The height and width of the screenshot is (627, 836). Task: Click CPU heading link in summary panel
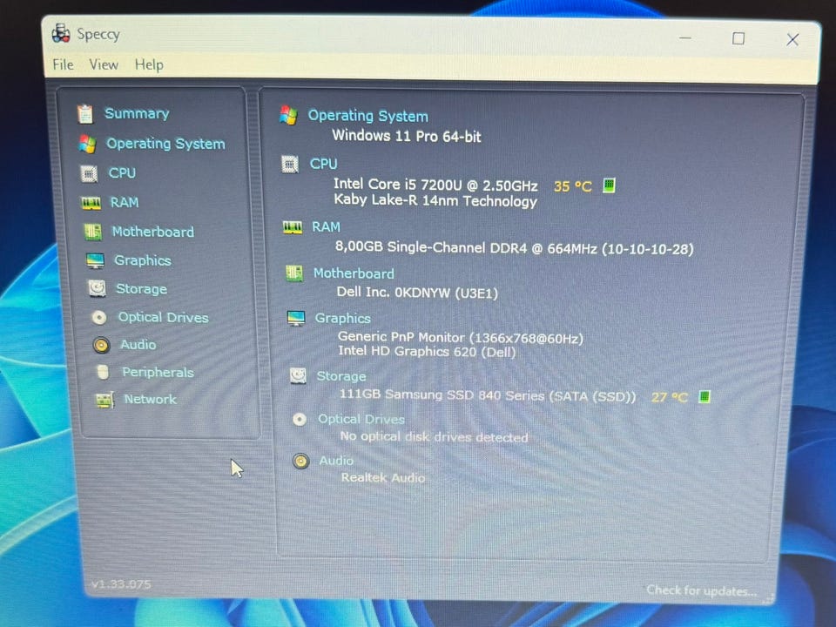pos(324,164)
